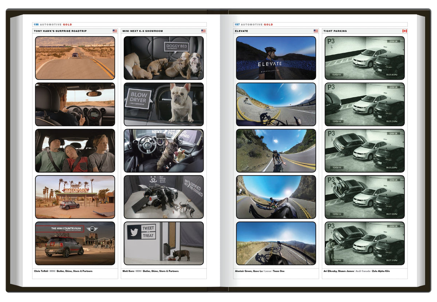
Task: Open the Elevate title frame with cyclist thumbnail
Action: (x=276, y=58)
